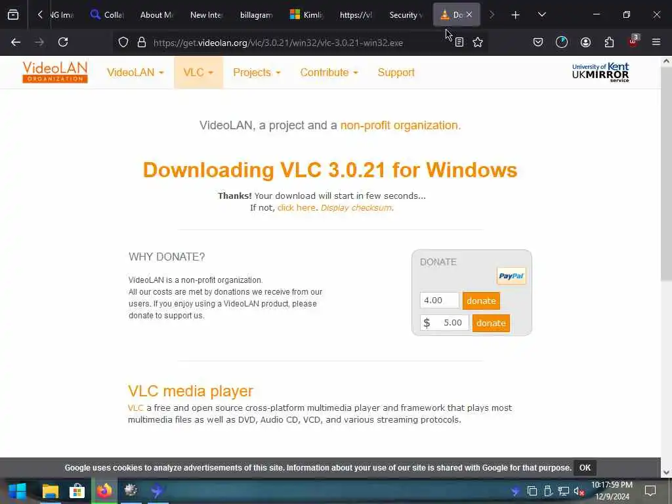
Task: Dismiss cookie notice with OK button
Action: coord(585,467)
